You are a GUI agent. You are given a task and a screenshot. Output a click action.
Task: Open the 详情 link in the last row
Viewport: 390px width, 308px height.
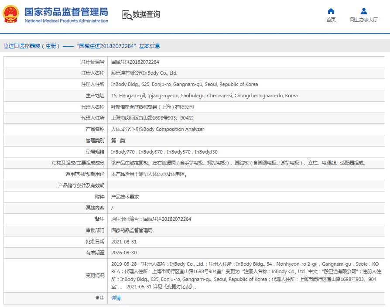point(116,298)
